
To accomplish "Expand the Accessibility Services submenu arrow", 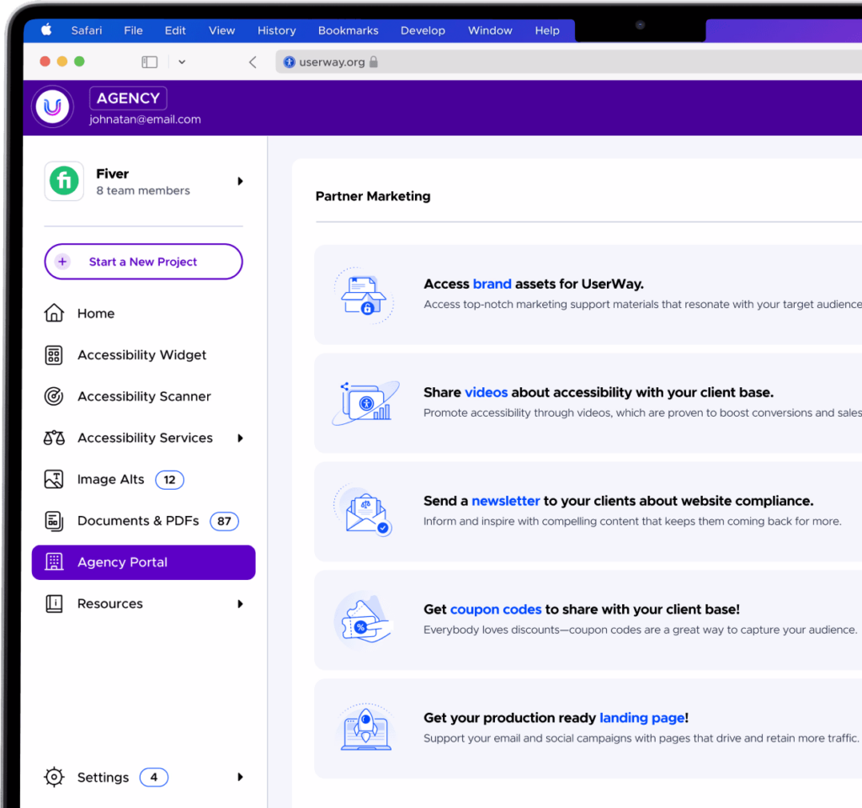I will point(240,438).
